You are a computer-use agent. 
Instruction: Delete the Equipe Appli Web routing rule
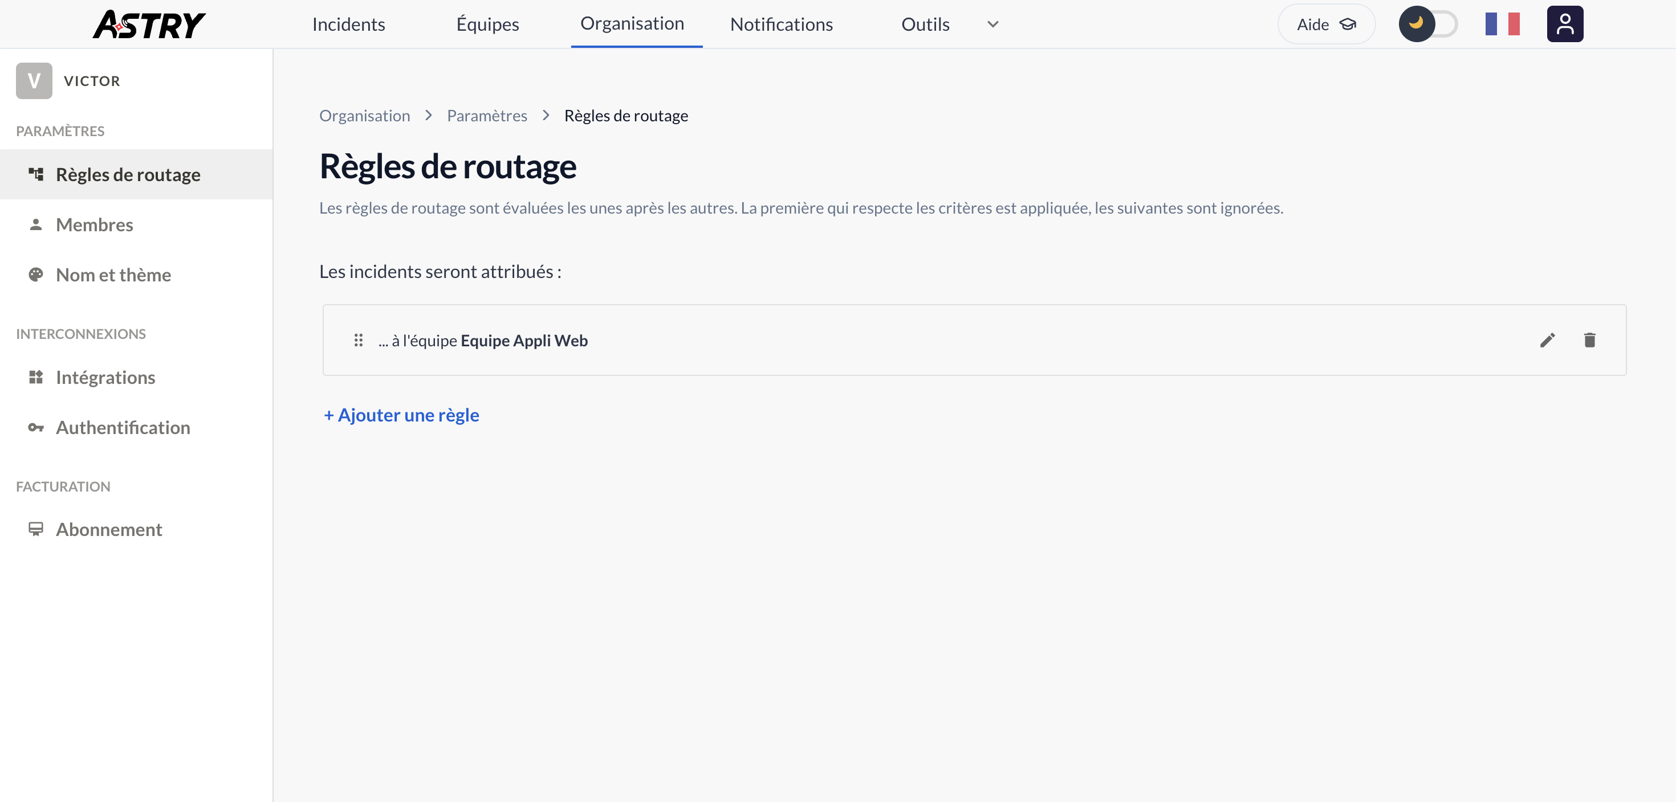pos(1589,340)
